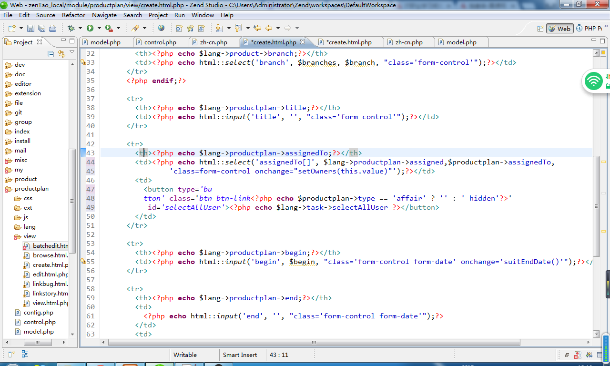Click the Print icon in the toolbar
Image resolution: width=610 pixels, height=366 pixels.
pyautogui.click(x=52, y=29)
